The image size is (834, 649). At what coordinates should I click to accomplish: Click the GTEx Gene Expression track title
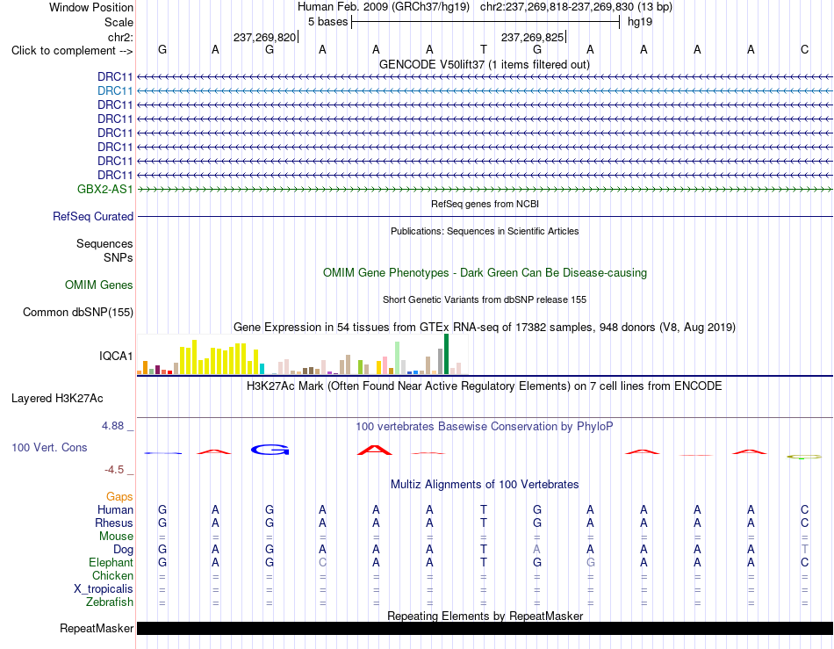tap(485, 328)
